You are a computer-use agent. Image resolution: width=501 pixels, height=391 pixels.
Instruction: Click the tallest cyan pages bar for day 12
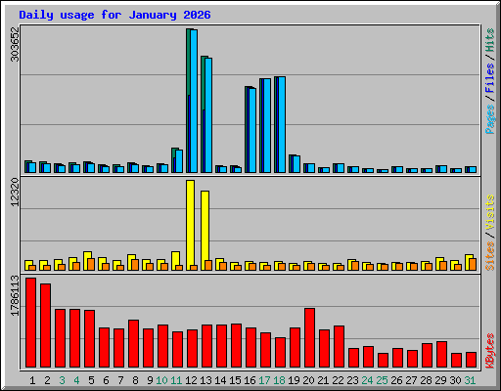194,101
